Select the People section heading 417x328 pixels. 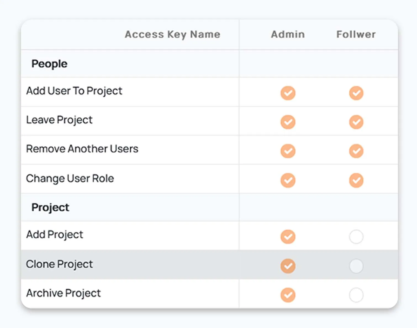(x=49, y=64)
